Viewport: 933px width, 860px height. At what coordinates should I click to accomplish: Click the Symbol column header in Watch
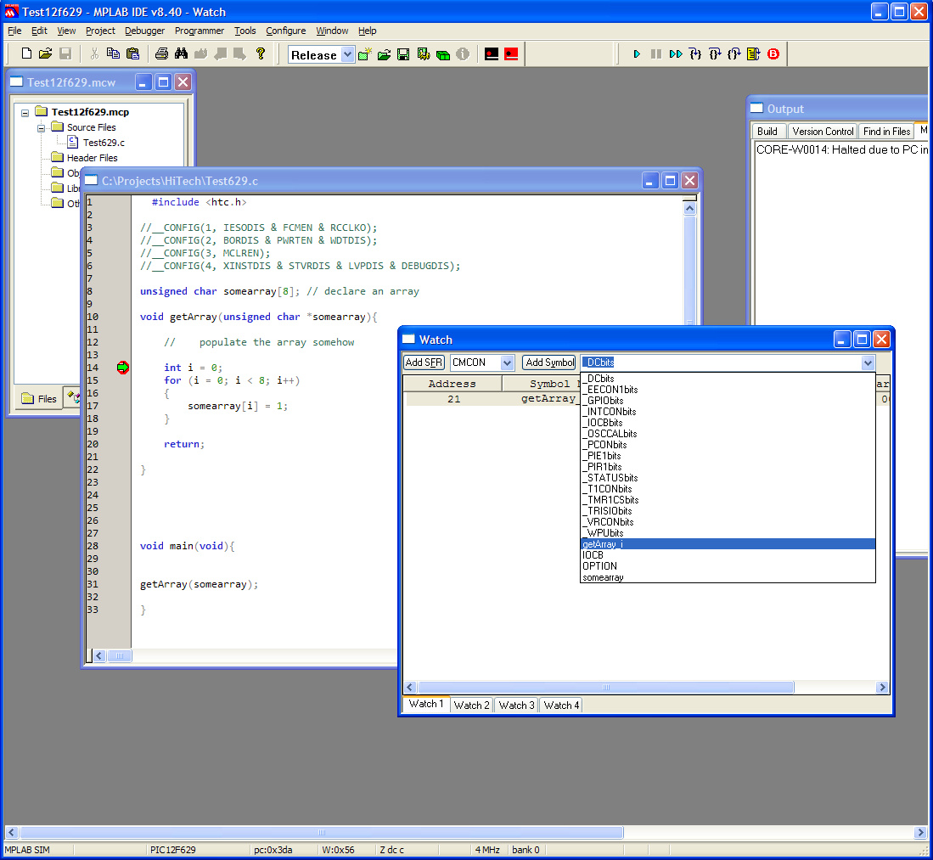point(541,384)
